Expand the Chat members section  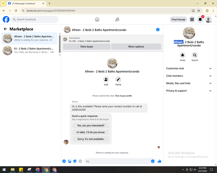[x=189, y=76]
